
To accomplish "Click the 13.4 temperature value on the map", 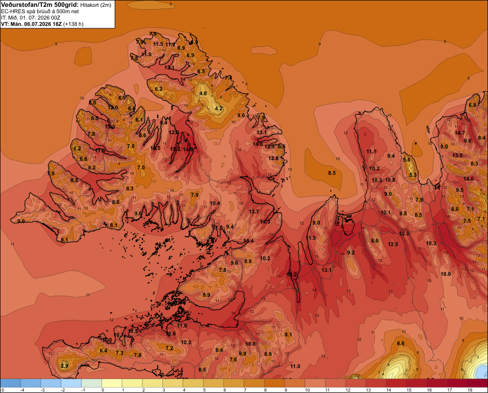I will (x=248, y=241).
